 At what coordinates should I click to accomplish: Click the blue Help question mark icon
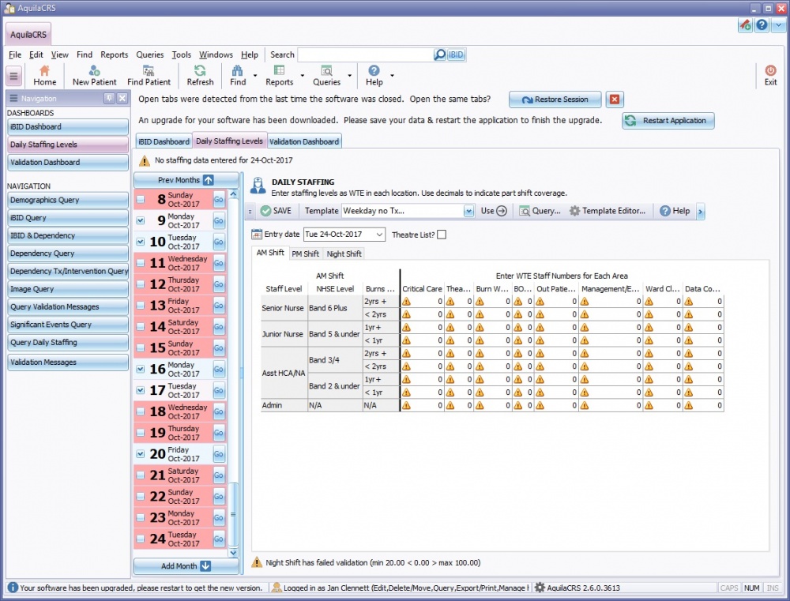click(760, 26)
